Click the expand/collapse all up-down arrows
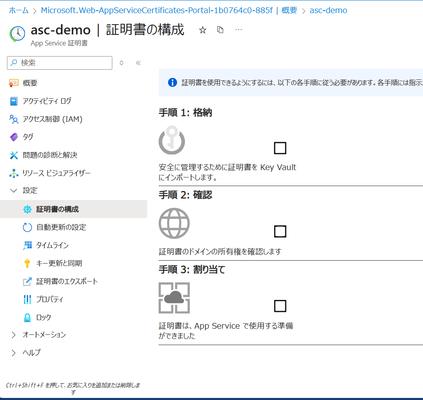Image resolution: width=423 pixels, height=400 pixels. pos(121,63)
